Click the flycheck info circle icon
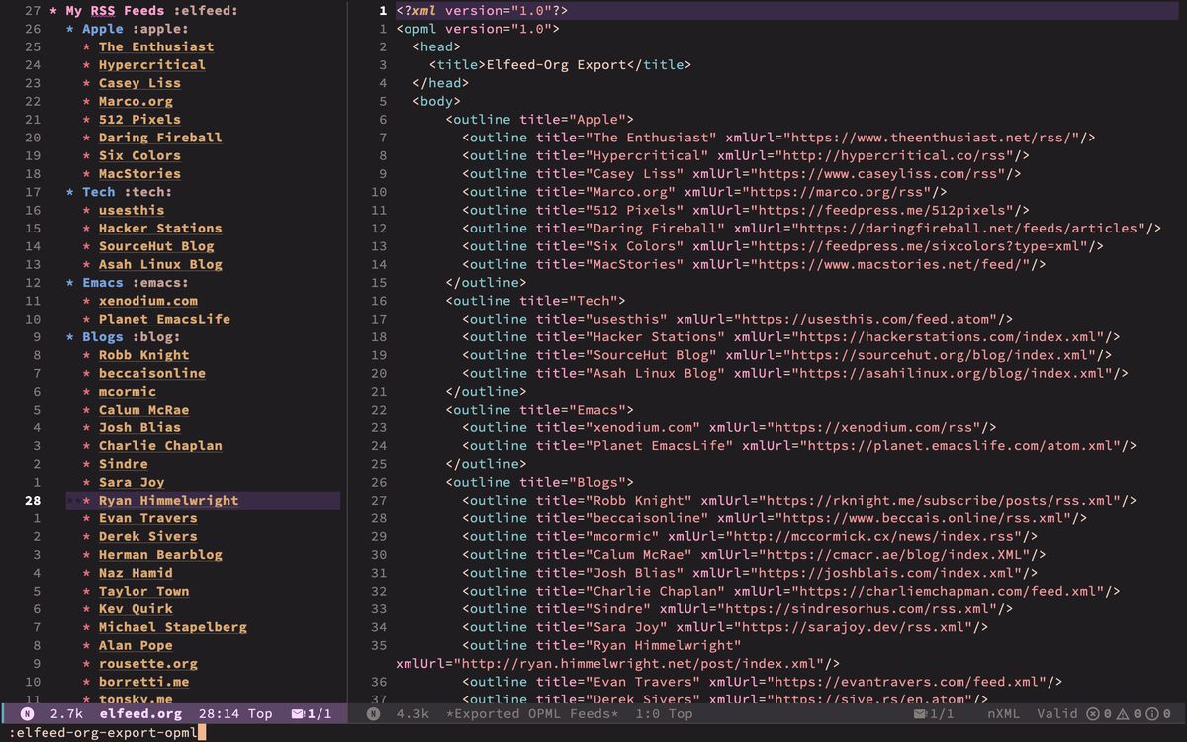Image resolution: width=1187 pixels, height=742 pixels. coord(1153,713)
